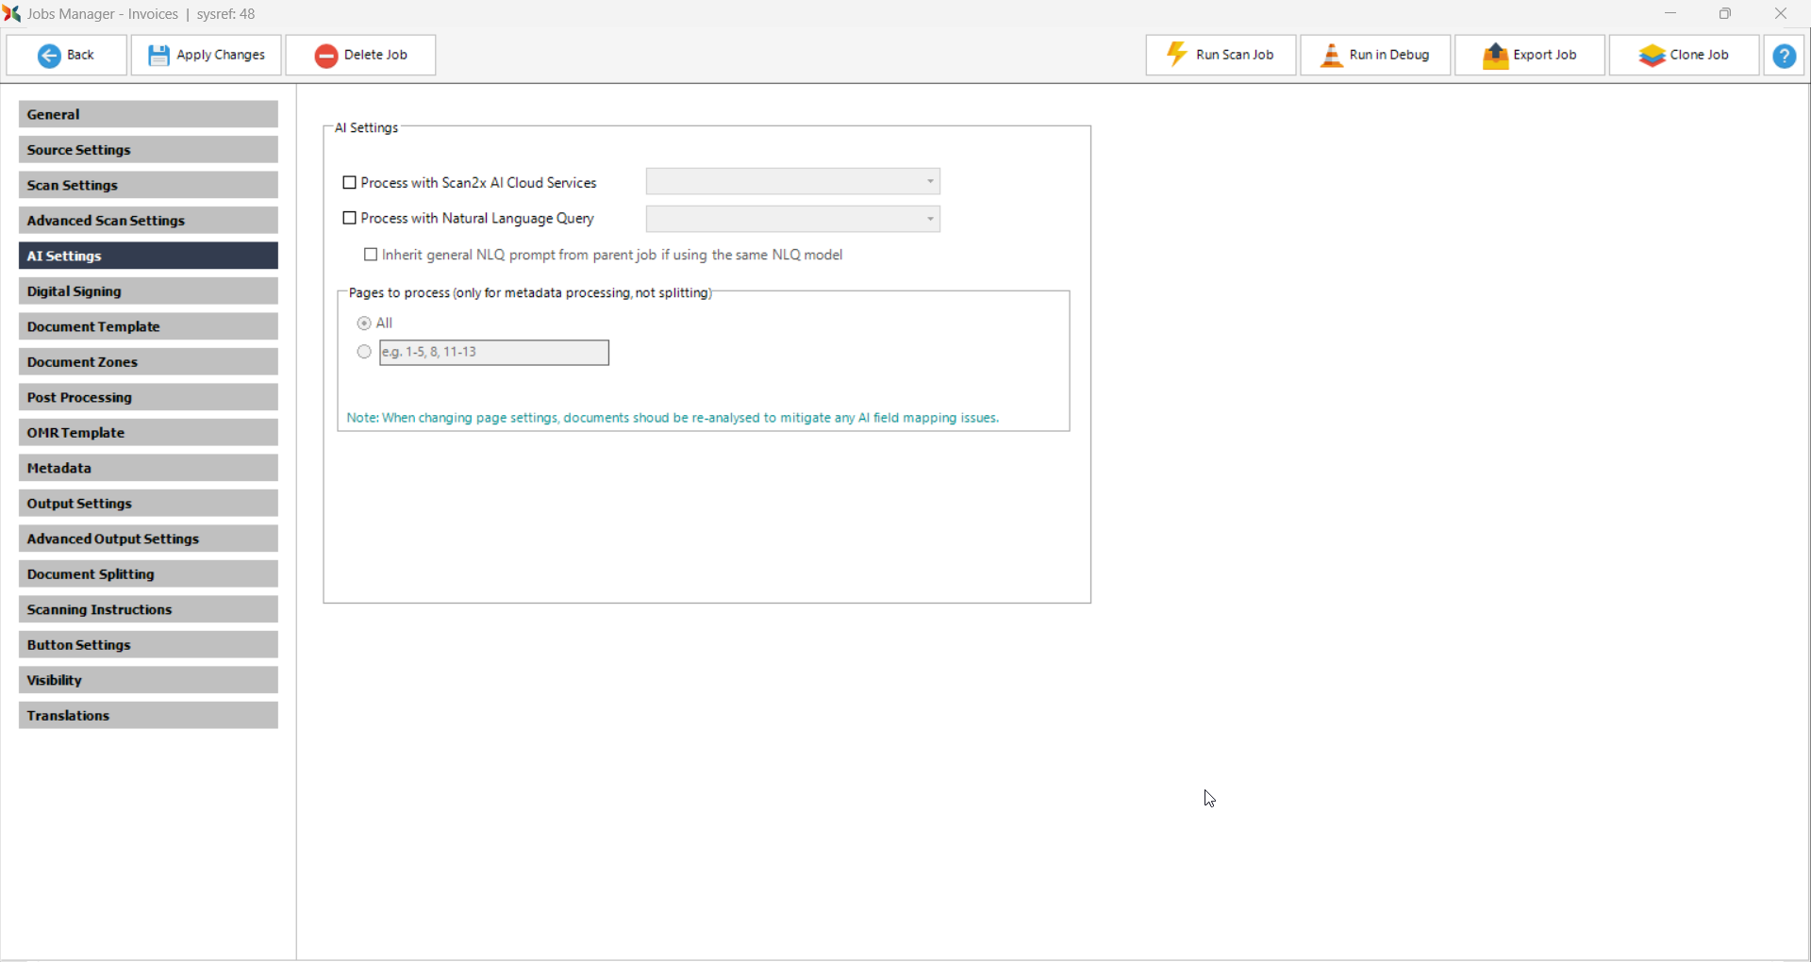1811x962 pixels.
Task: Click the red Delete Job icon
Action: click(x=326, y=56)
